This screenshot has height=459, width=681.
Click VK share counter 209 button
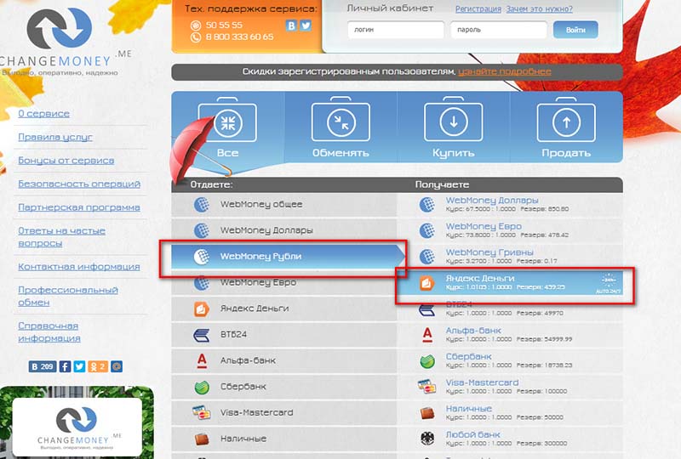coord(42,366)
